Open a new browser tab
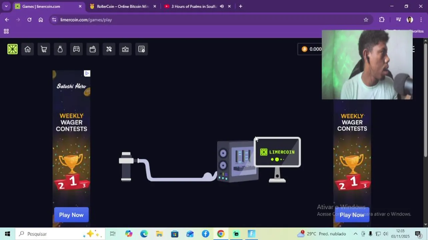This screenshot has width=428, height=240. (x=241, y=6)
